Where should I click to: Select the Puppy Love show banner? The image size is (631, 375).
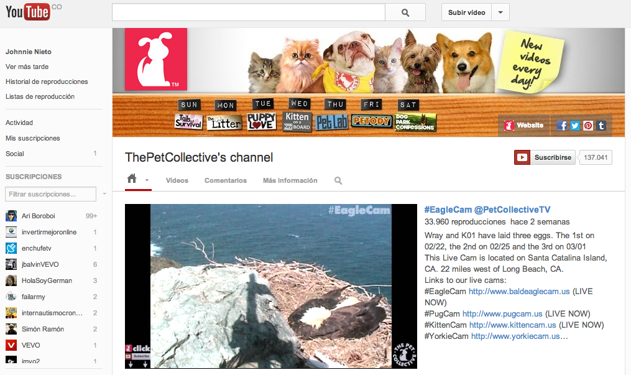[261, 121]
